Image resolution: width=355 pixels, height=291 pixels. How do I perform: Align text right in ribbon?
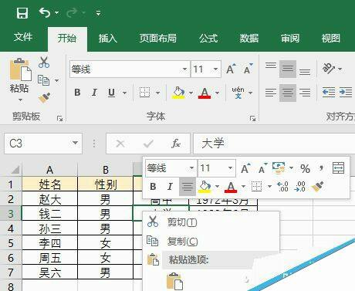pyautogui.click(x=305, y=93)
